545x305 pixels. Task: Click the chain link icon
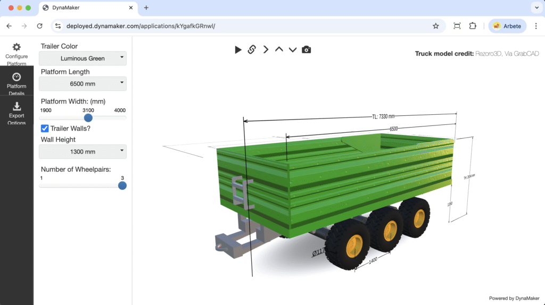pos(252,49)
